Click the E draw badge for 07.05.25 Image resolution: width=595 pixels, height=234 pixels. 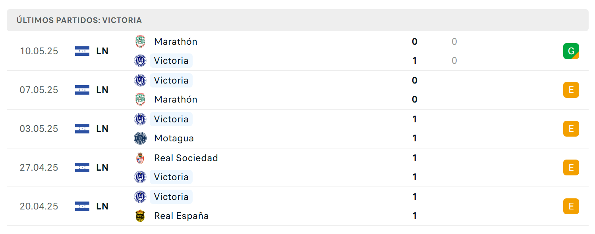pyautogui.click(x=571, y=90)
